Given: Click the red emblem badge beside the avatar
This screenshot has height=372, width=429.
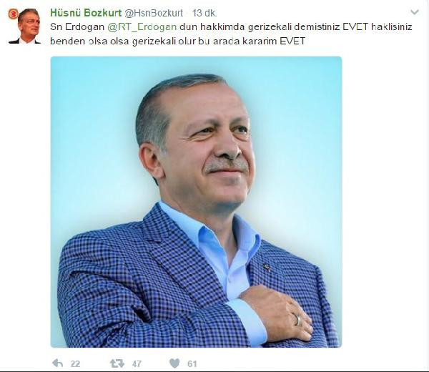Looking at the screenshot, I should (13, 14).
